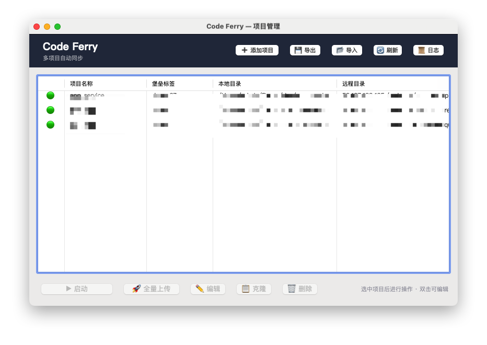Minimize the window with yellow button
The width and height of the screenshot is (487, 345).
tap(47, 27)
